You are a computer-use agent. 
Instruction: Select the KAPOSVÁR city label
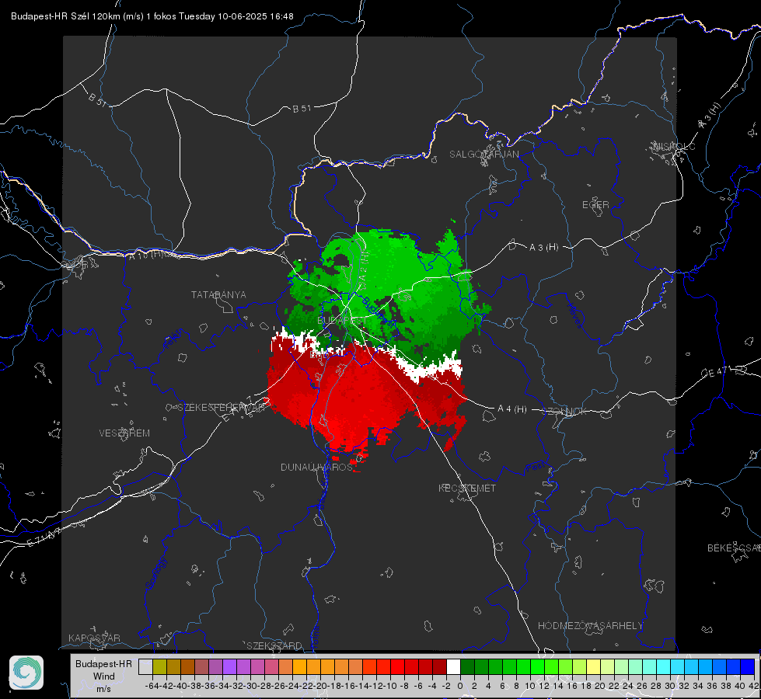point(94,638)
